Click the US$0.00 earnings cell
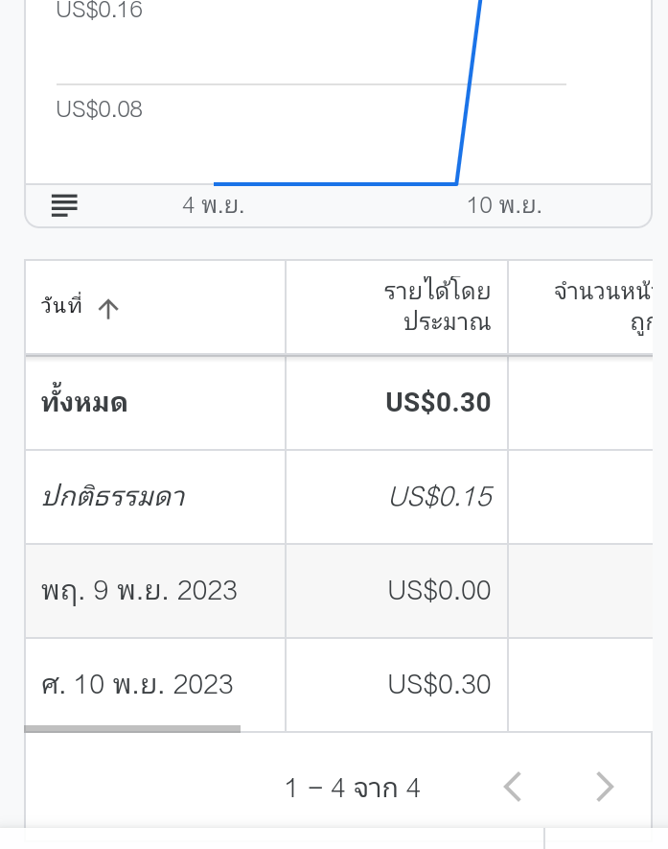This screenshot has width=668, height=849. click(439, 590)
